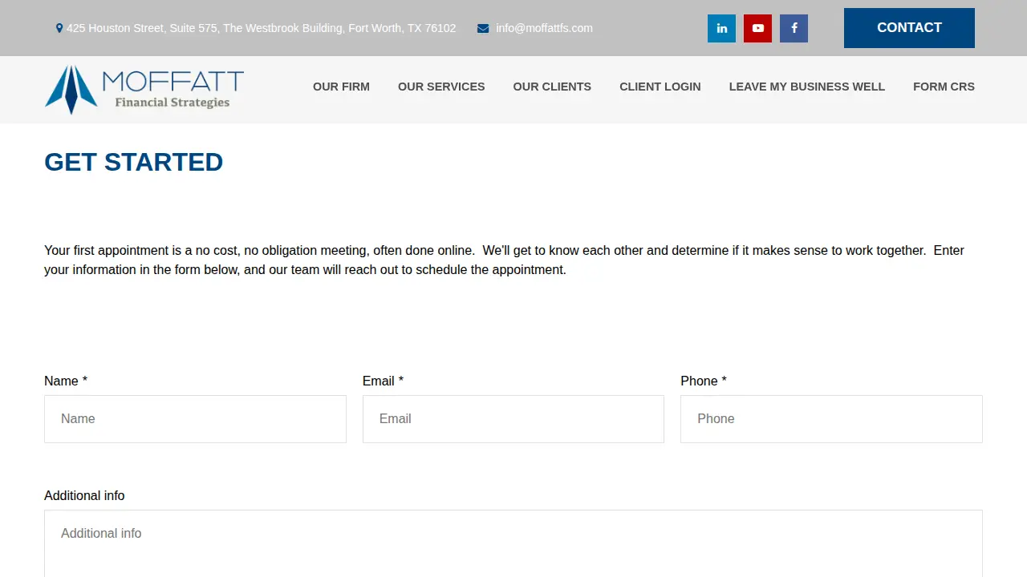
Task: Open the OUR CLIENTS menu
Action: 552,87
